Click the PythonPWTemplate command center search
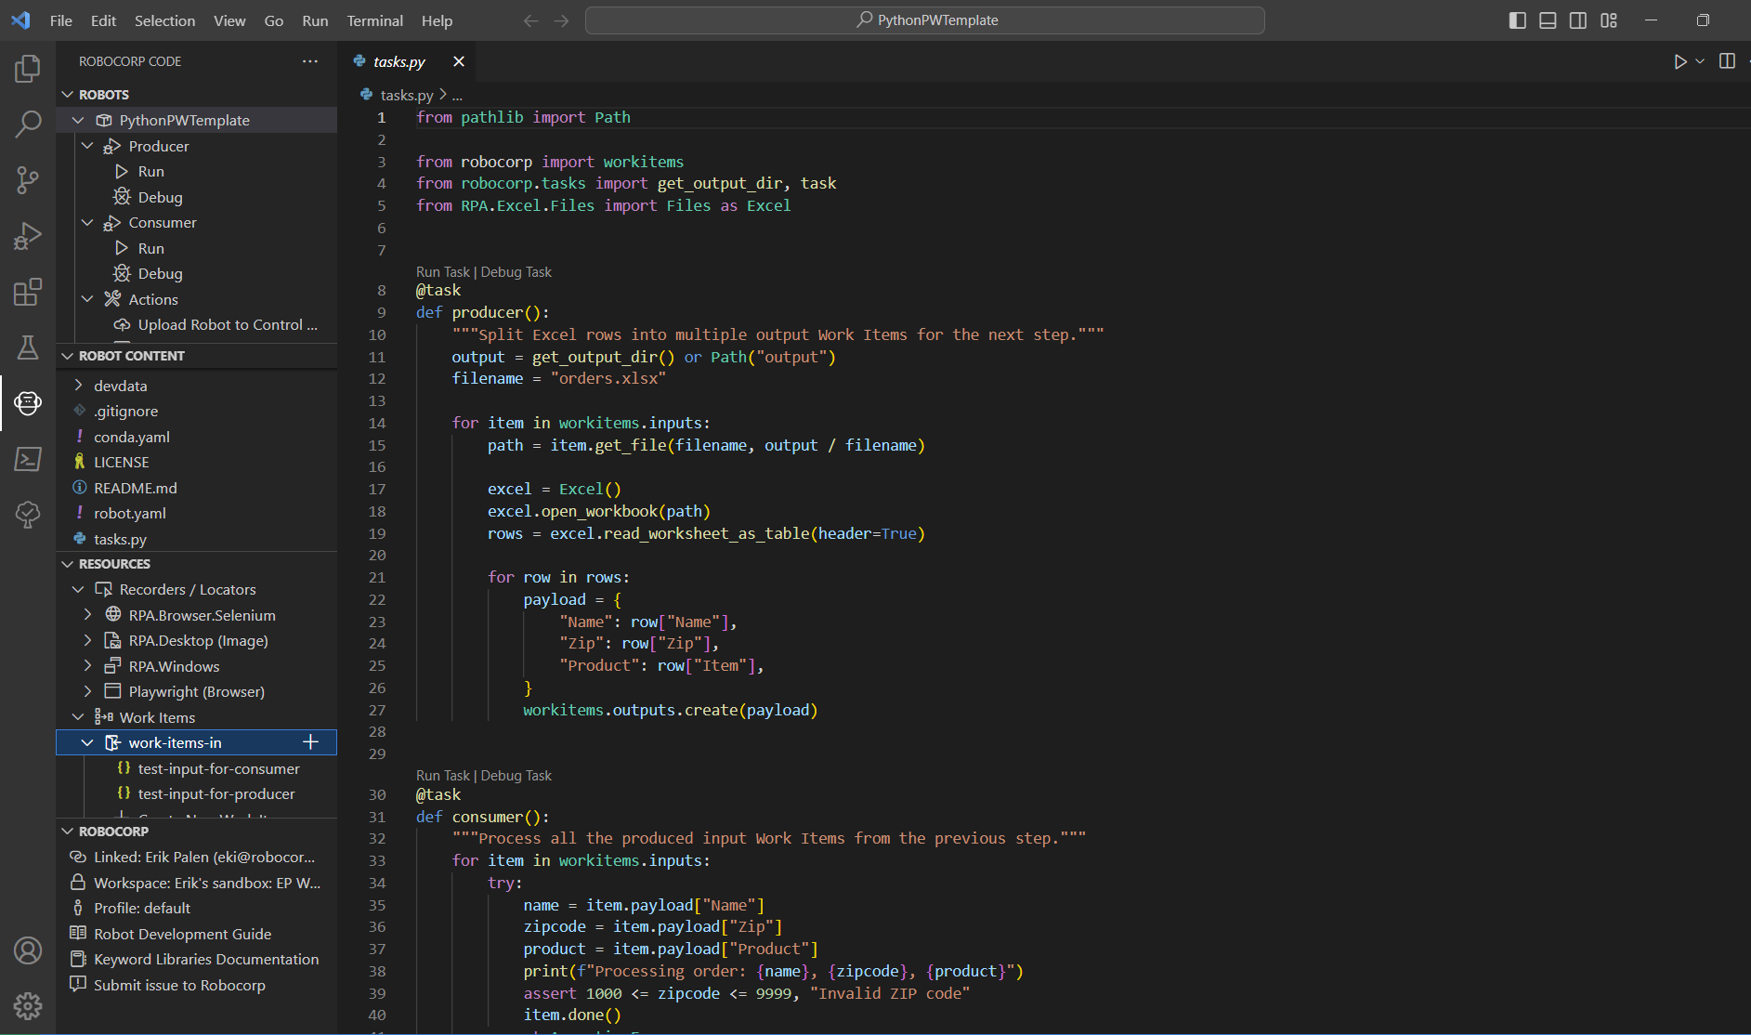 (925, 20)
